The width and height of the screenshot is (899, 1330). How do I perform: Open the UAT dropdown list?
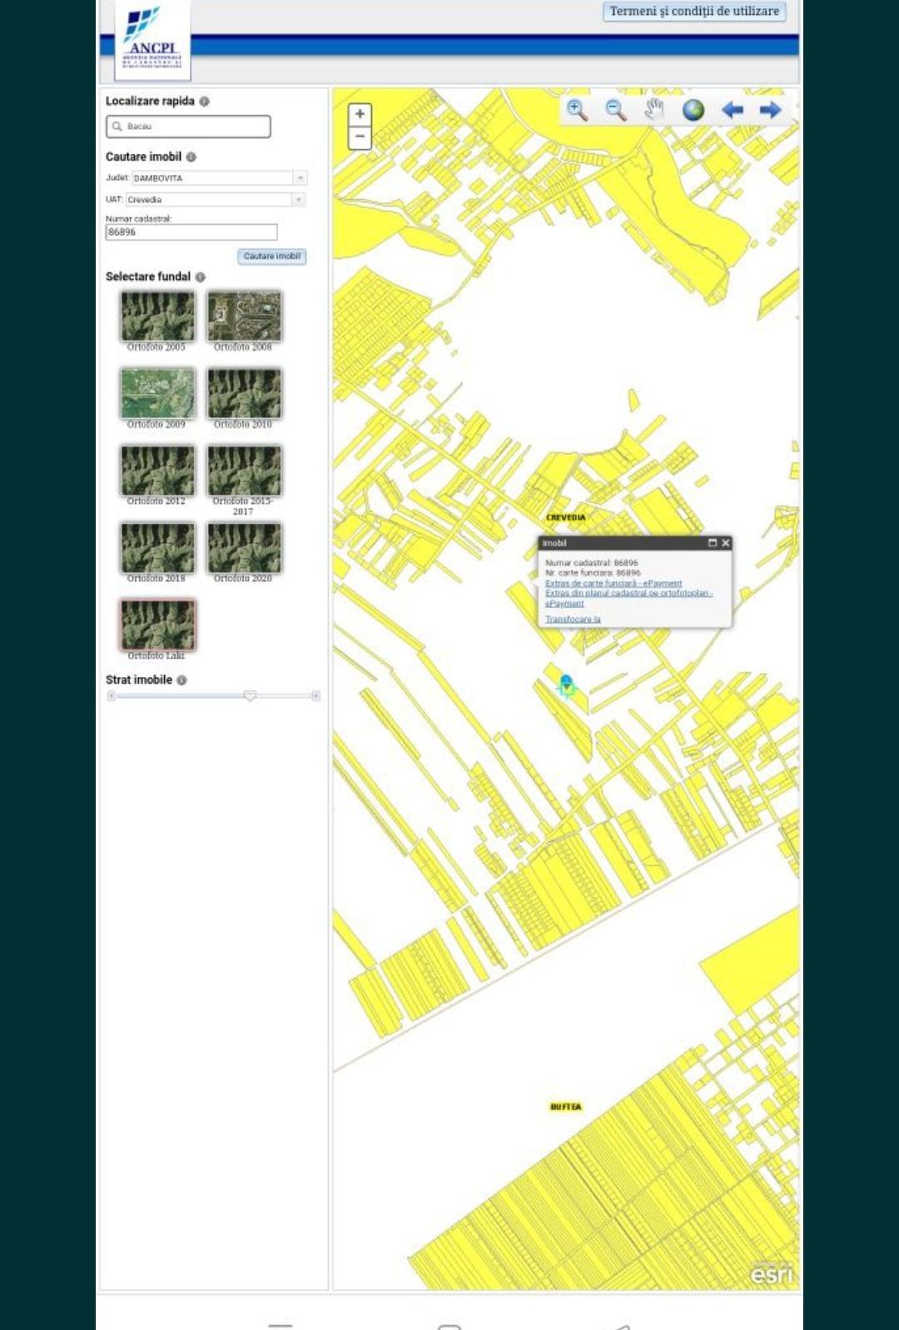(x=298, y=200)
